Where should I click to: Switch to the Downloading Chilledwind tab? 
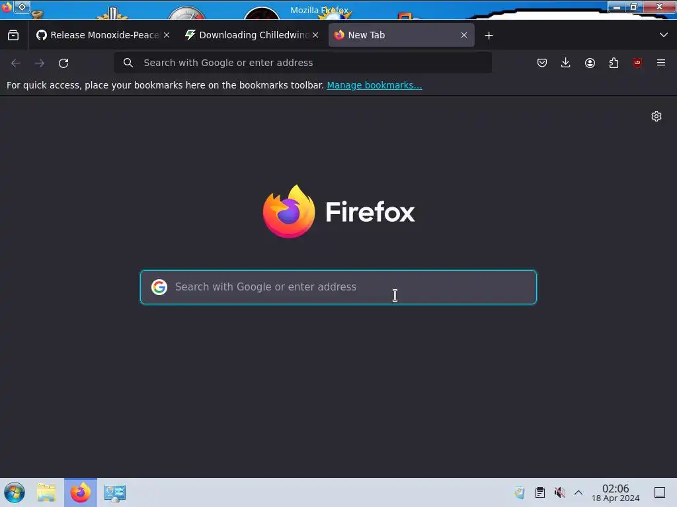tap(252, 35)
